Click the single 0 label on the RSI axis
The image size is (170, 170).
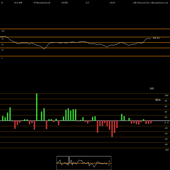[2, 58]
